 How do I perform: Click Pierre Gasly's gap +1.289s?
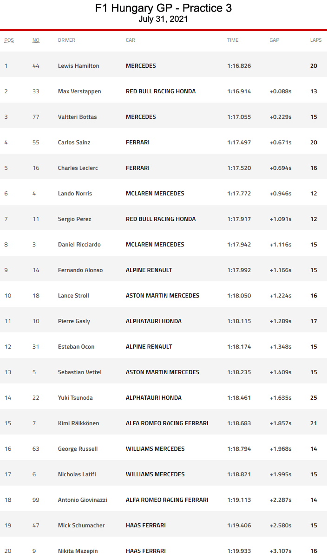click(281, 321)
